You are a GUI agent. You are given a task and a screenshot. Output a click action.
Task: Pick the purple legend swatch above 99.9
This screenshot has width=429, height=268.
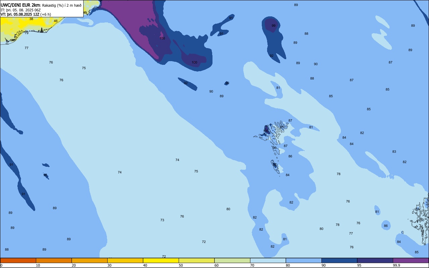(411, 260)
